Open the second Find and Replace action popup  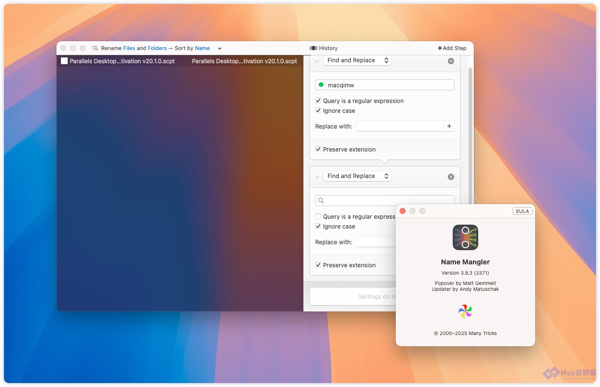[x=357, y=176]
